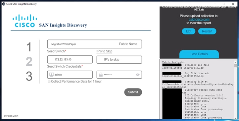Click the user monitor icon in username field

click(51, 75)
